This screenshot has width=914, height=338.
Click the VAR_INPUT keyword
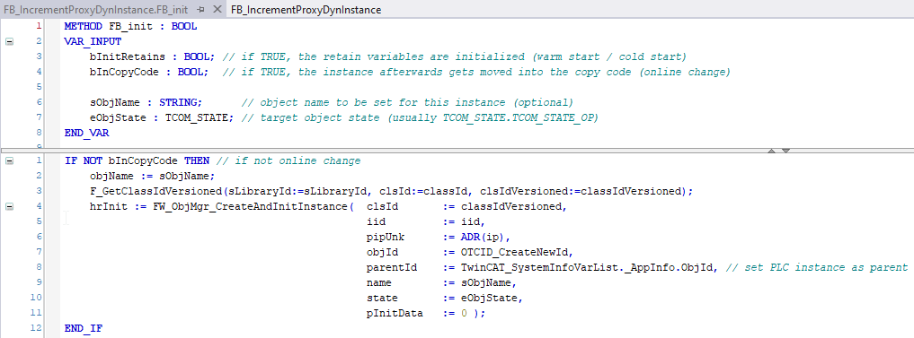point(93,42)
